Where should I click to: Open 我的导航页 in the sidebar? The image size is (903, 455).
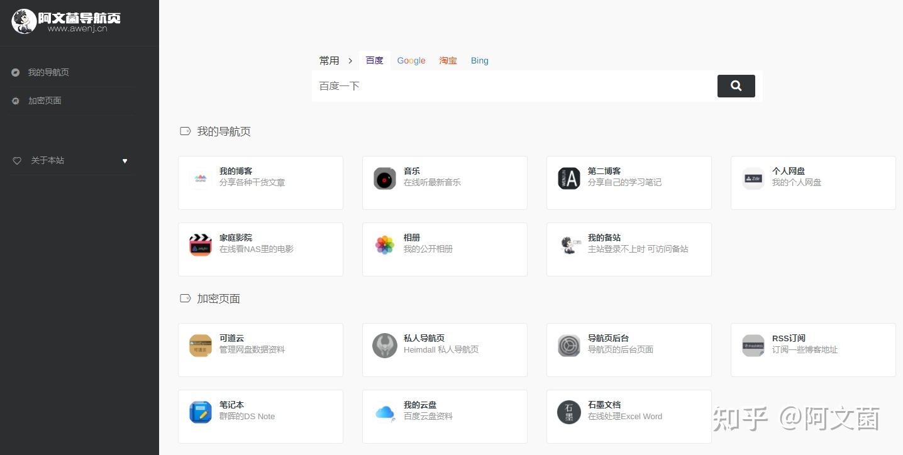click(48, 72)
